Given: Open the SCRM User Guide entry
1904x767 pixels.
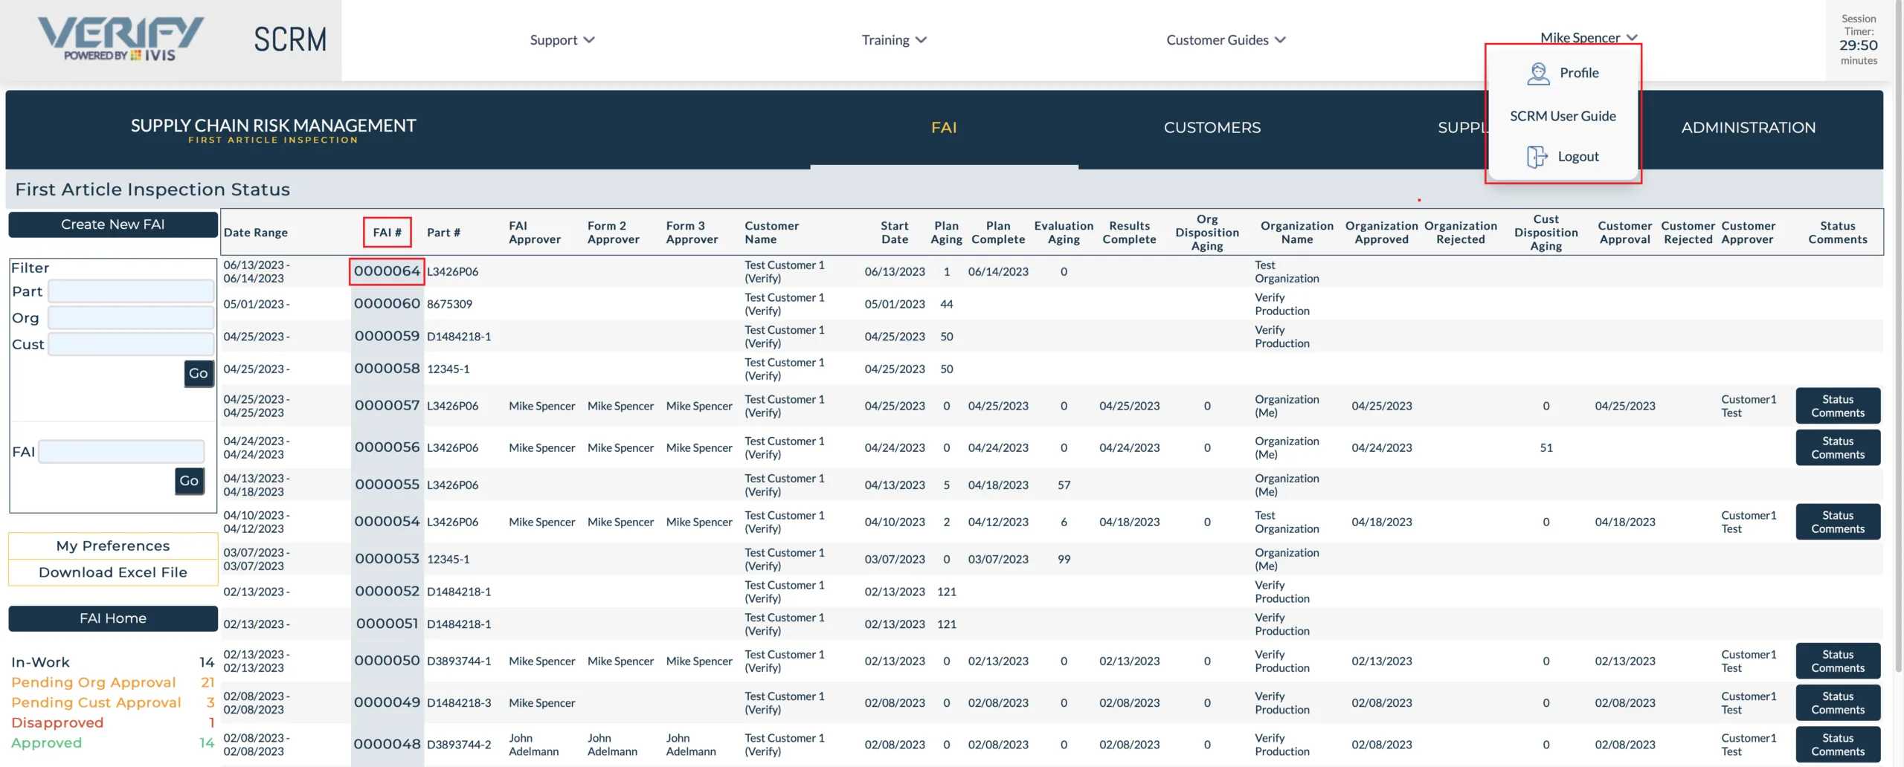Looking at the screenshot, I should click(x=1563, y=116).
